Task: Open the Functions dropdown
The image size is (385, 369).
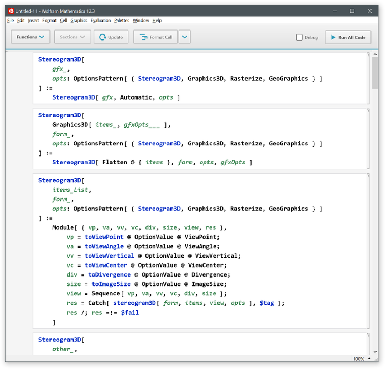Action: pyautogui.click(x=30, y=37)
